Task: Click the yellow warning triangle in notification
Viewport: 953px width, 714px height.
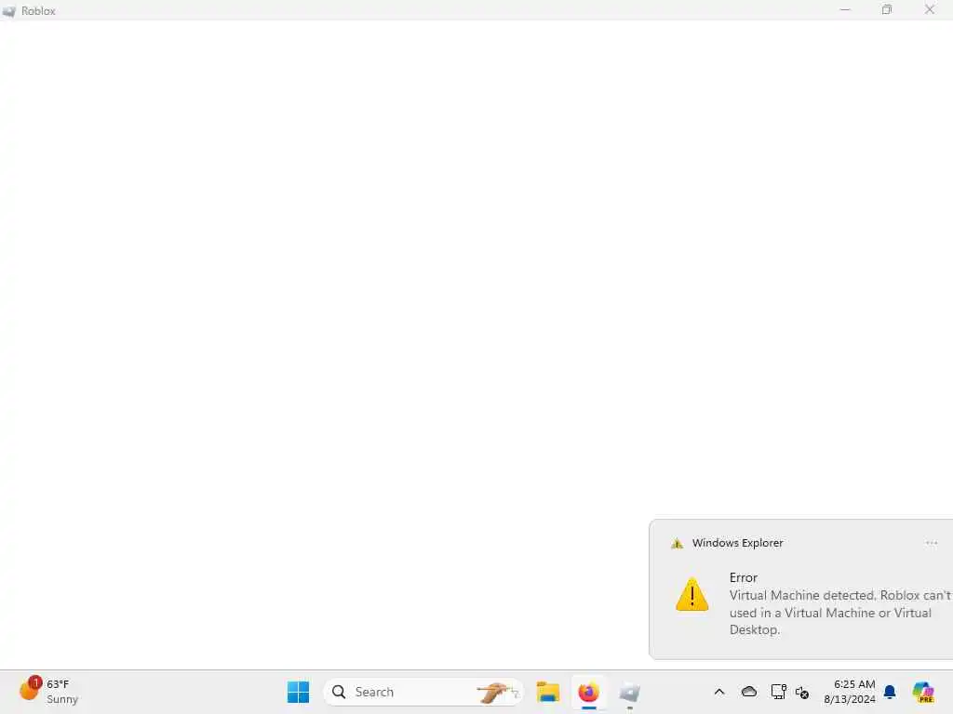Action: coord(691,594)
